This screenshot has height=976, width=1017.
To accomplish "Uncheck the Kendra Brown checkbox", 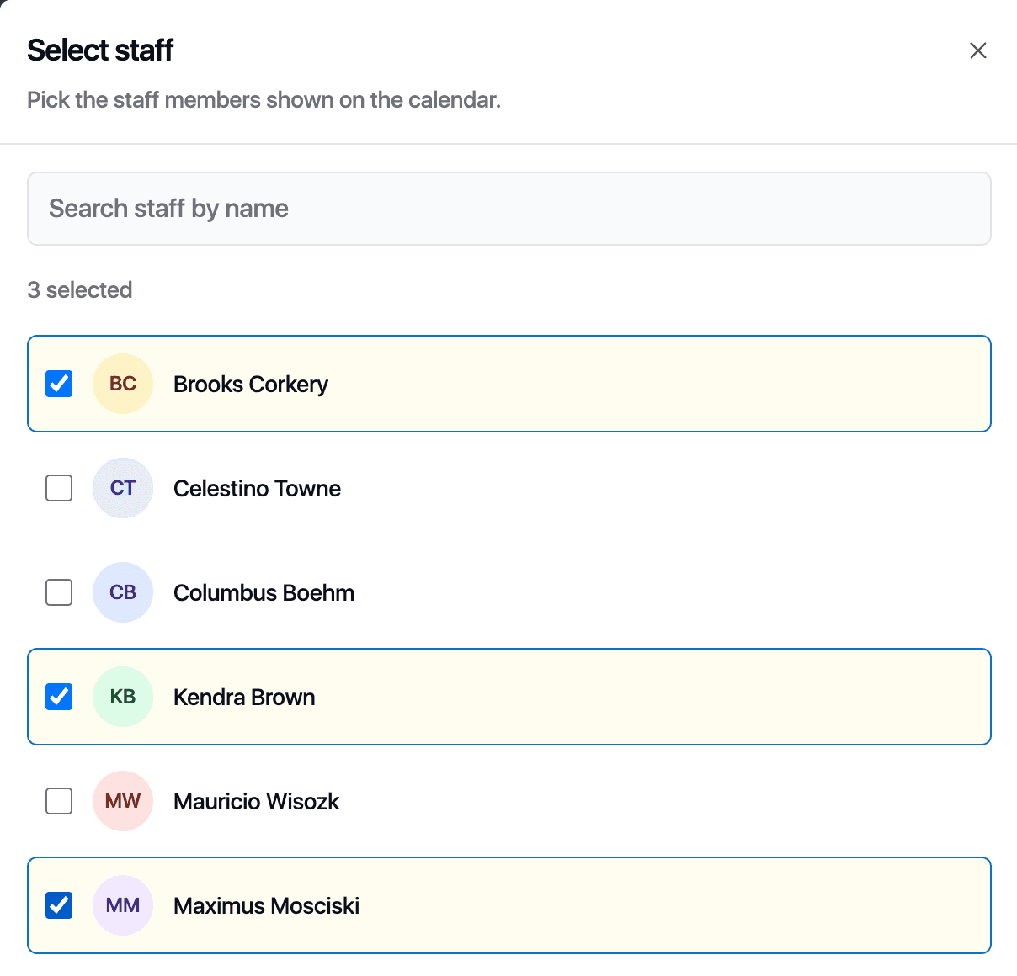I will pos(59,697).
